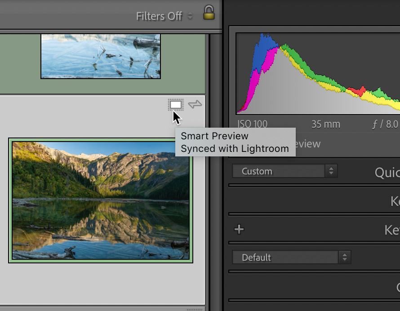Click the filter lock padlock icon

click(209, 13)
